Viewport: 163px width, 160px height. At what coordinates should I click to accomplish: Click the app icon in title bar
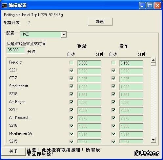4,5
